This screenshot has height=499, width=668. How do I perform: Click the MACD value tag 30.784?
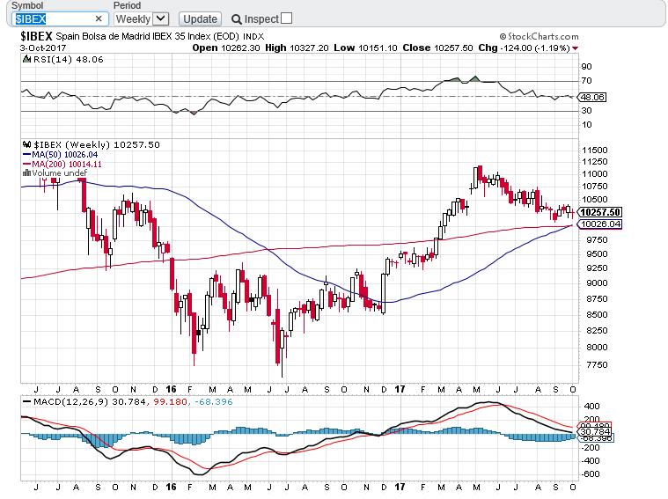coord(595,431)
